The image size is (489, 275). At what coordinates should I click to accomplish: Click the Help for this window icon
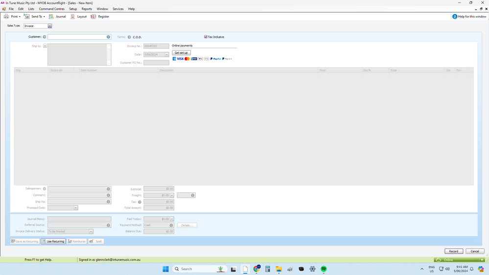[x=455, y=17]
